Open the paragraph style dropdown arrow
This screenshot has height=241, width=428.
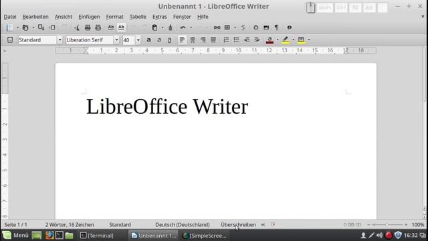60,40
